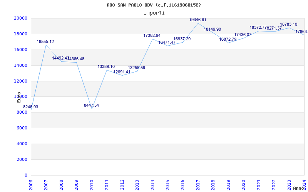Click the Importi subtitle
This screenshot has height=192, width=308.
[x=154, y=13]
